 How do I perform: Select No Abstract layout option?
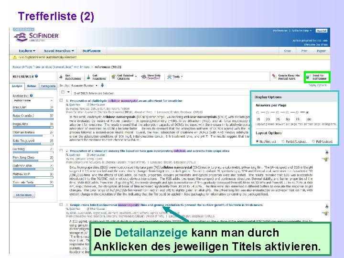click(x=258, y=141)
